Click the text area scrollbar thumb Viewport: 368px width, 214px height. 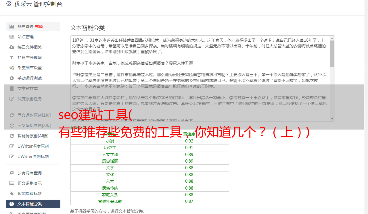[x=332, y=53]
